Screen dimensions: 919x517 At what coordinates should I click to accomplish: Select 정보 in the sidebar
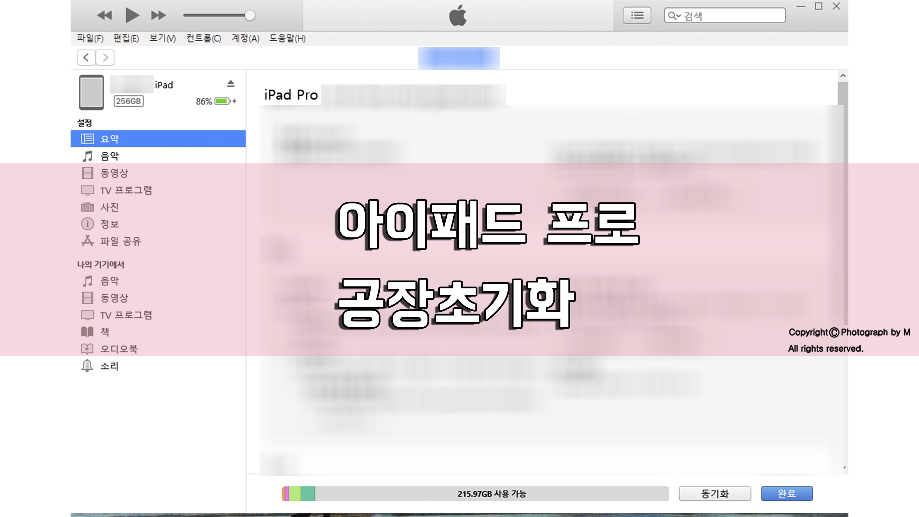pos(110,224)
